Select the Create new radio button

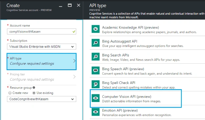pyautogui.click(x=10, y=93)
